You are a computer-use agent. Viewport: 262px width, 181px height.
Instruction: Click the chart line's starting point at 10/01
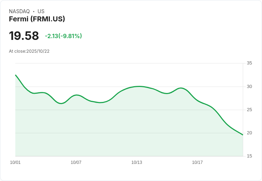(x=16, y=75)
